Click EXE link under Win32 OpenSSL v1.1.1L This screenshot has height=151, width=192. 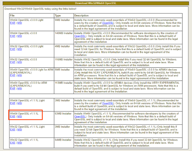click(x=13, y=143)
